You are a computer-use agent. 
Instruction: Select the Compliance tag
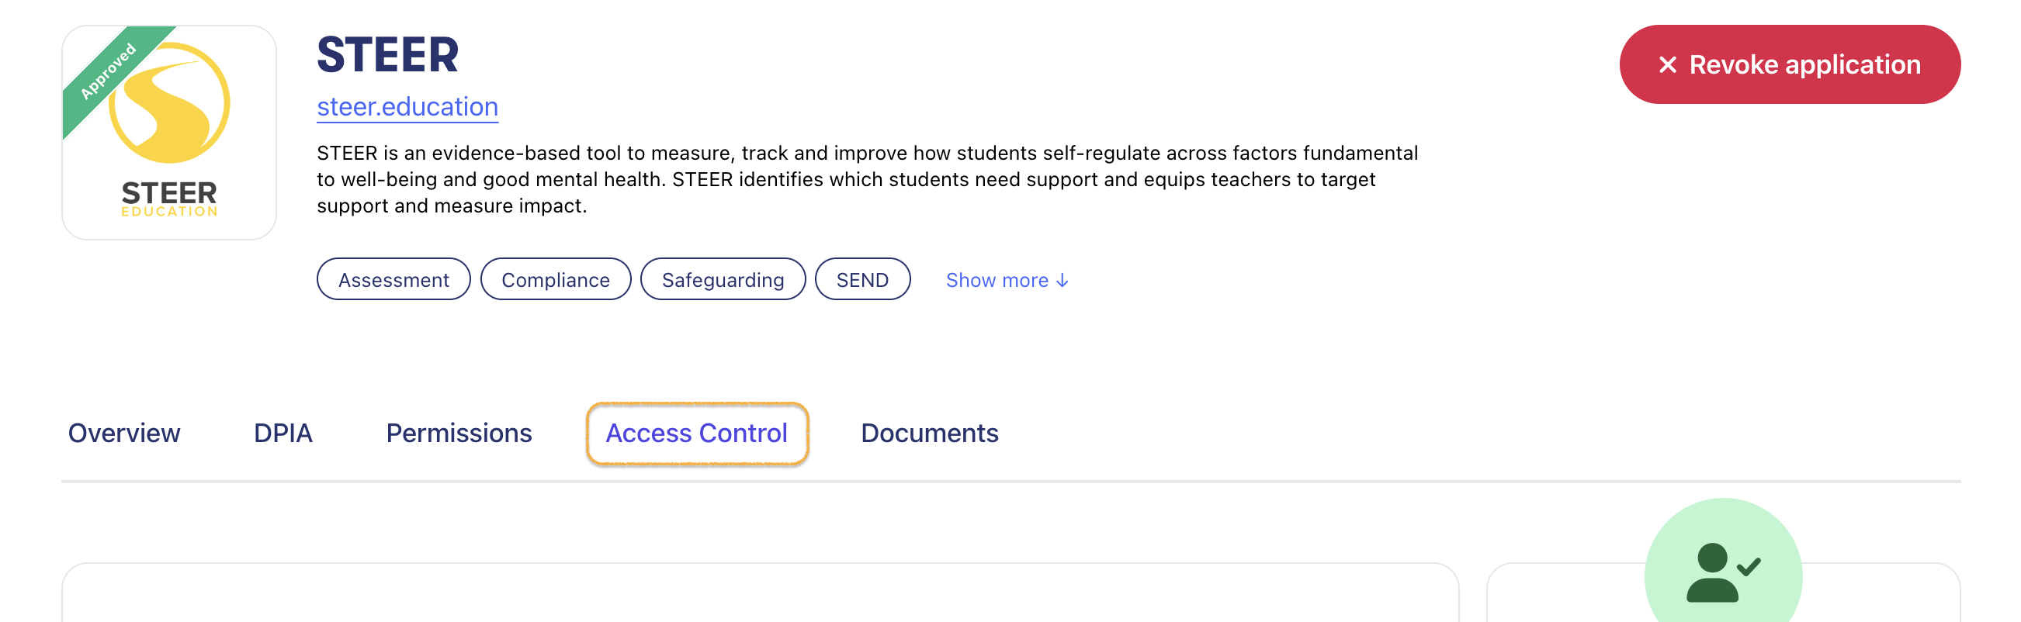[x=556, y=279]
